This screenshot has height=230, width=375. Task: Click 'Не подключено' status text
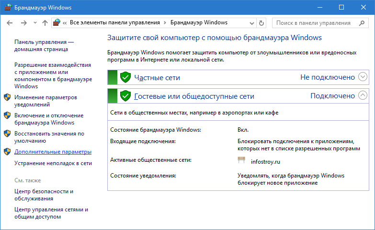pos(328,77)
